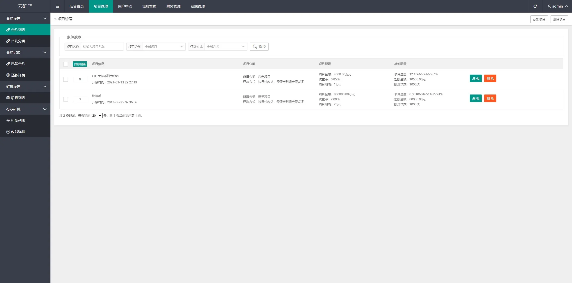Switch to 用户中心 top menu

[x=125, y=6]
